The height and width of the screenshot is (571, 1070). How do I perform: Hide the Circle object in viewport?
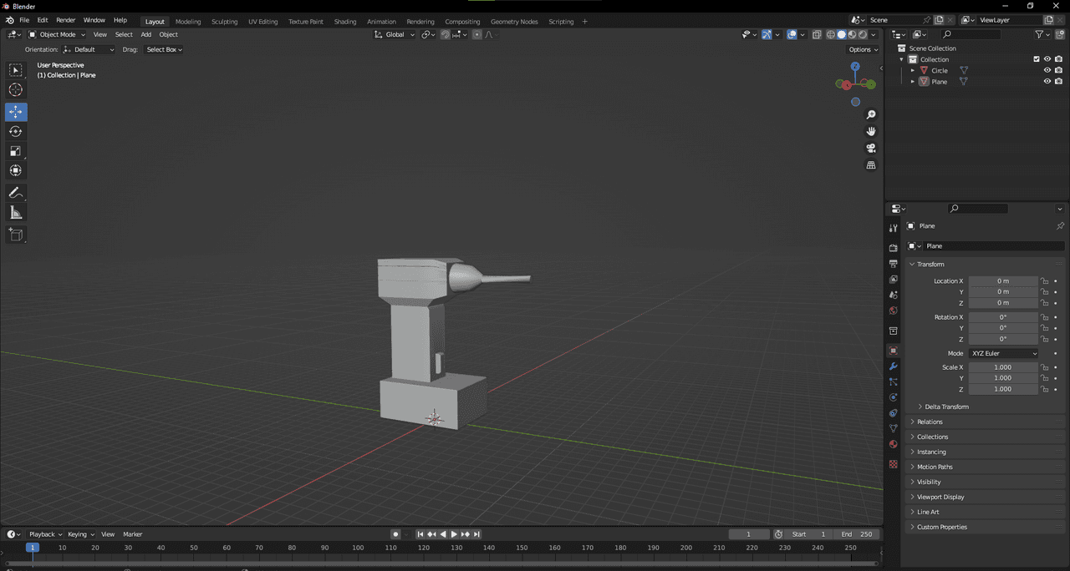point(1047,70)
